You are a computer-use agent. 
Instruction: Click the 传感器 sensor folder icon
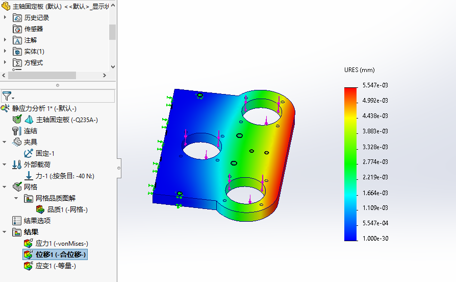tap(17, 29)
